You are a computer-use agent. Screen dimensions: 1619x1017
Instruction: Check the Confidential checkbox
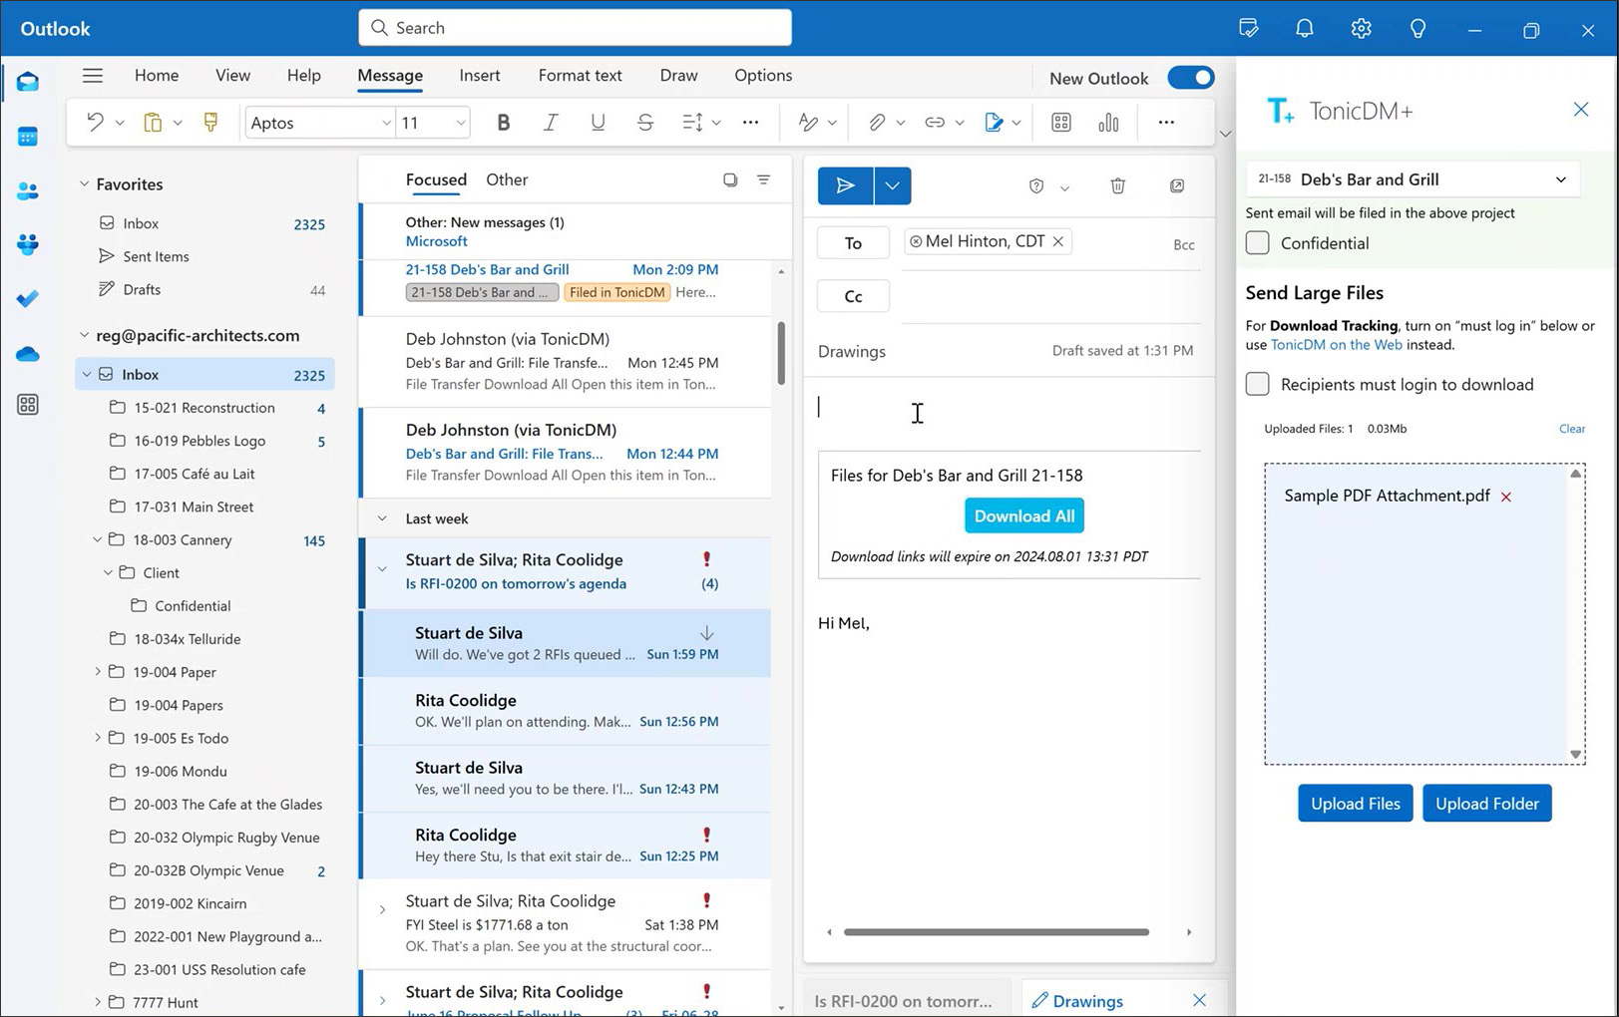click(x=1258, y=243)
